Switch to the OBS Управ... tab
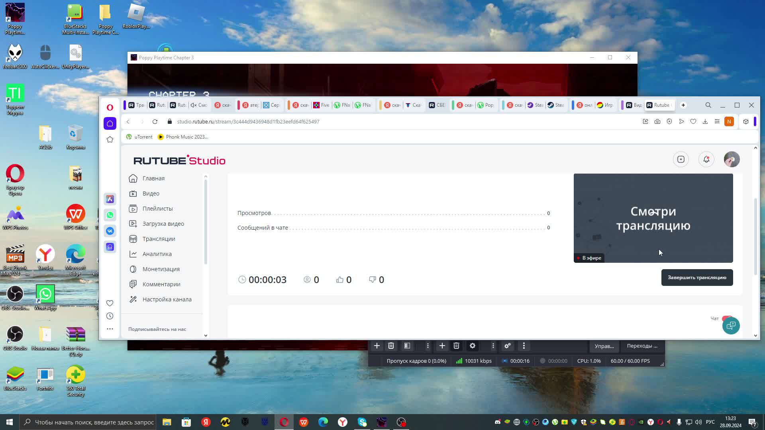Viewport: 765px width, 430px height. [x=604, y=346]
